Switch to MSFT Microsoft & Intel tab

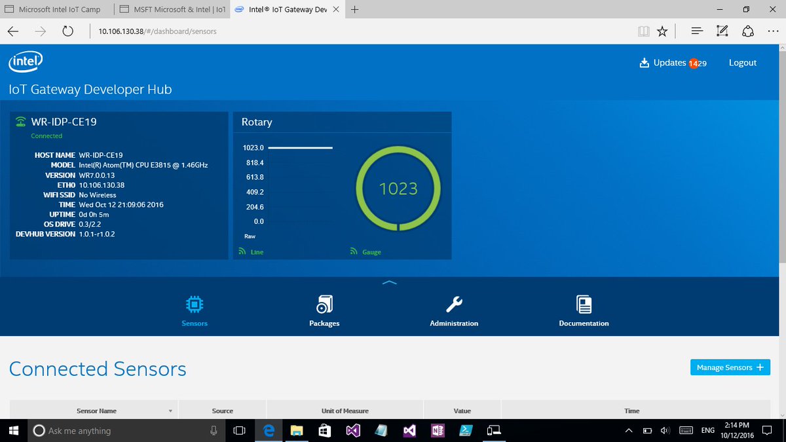(171, 10)
